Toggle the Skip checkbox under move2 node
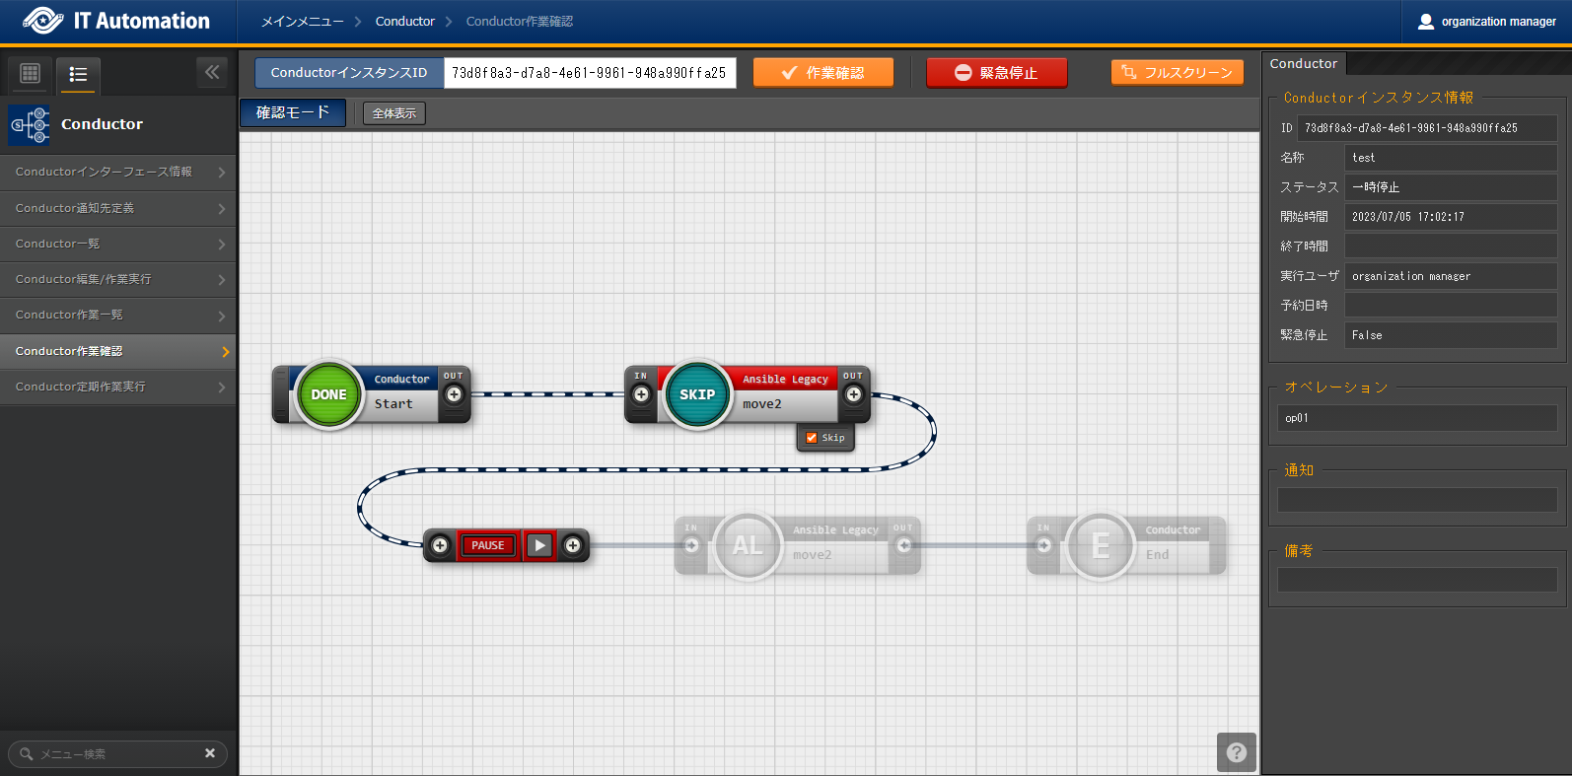The height and width of the screenshot is (776, 1572). pos(812,438)
